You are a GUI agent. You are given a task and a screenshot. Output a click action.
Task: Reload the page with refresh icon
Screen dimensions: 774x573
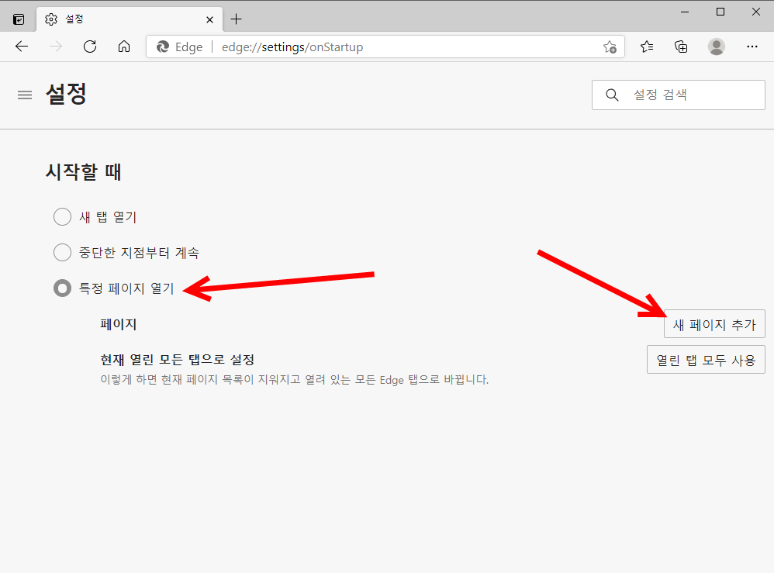coord(90,47)
